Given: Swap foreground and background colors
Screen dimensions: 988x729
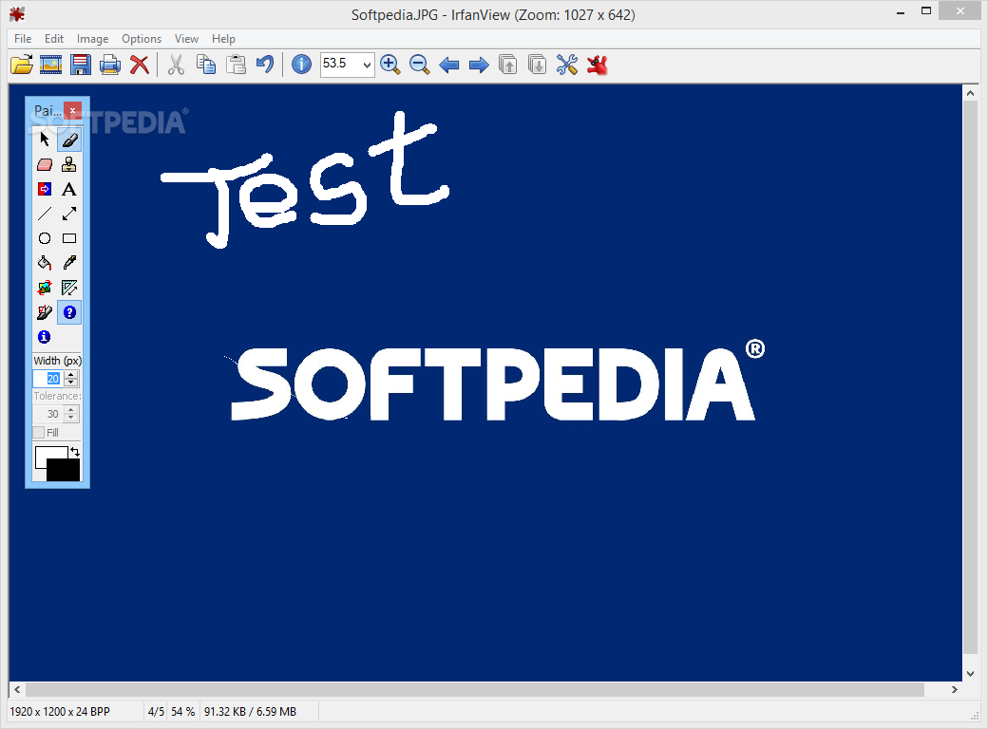Looking at the screenshot, I should 75,451.
